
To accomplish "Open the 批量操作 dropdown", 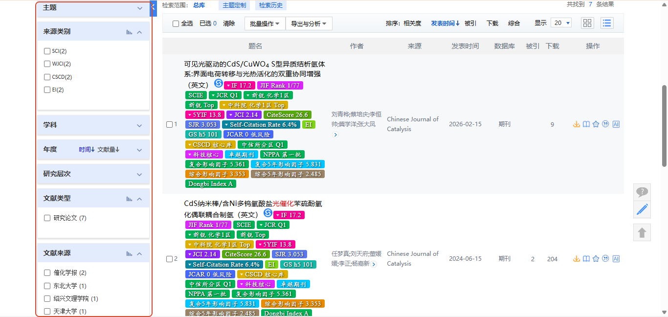I will 265,23.
